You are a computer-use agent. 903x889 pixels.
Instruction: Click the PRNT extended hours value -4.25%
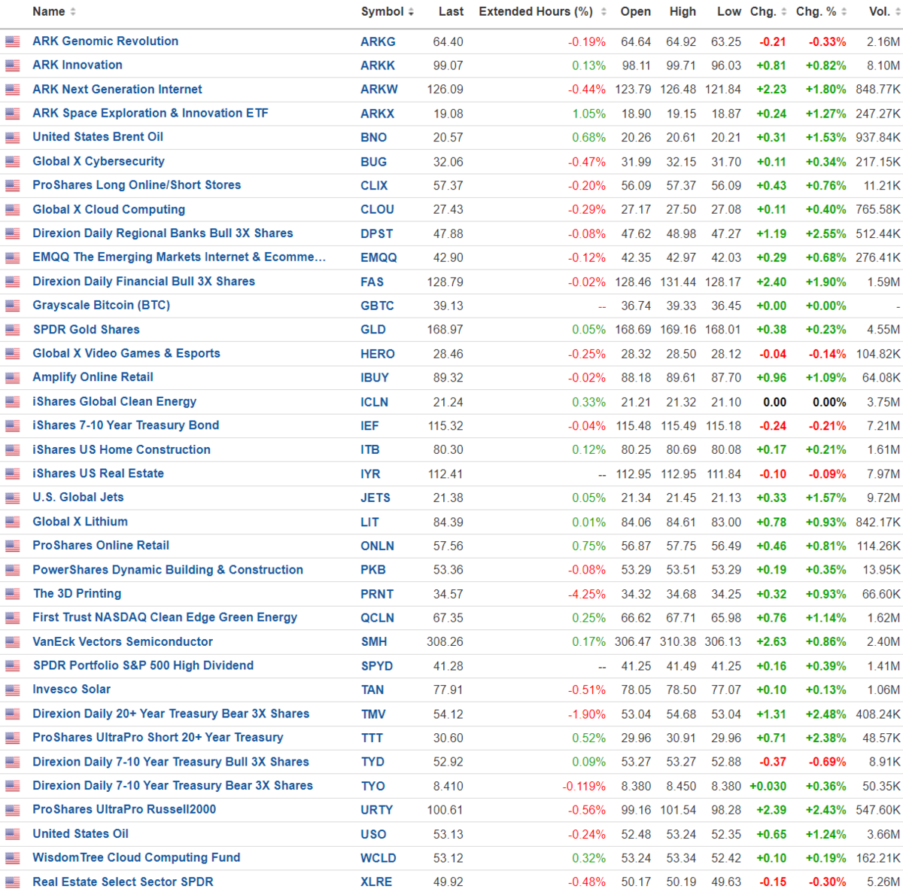(587, 595)
